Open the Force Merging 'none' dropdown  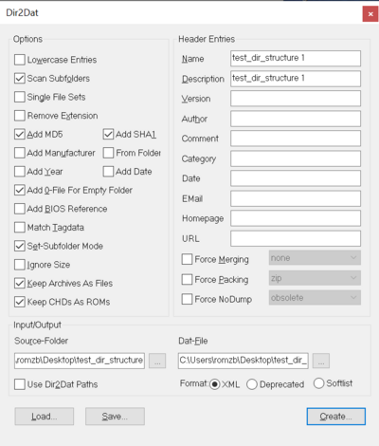pos(315,258)
